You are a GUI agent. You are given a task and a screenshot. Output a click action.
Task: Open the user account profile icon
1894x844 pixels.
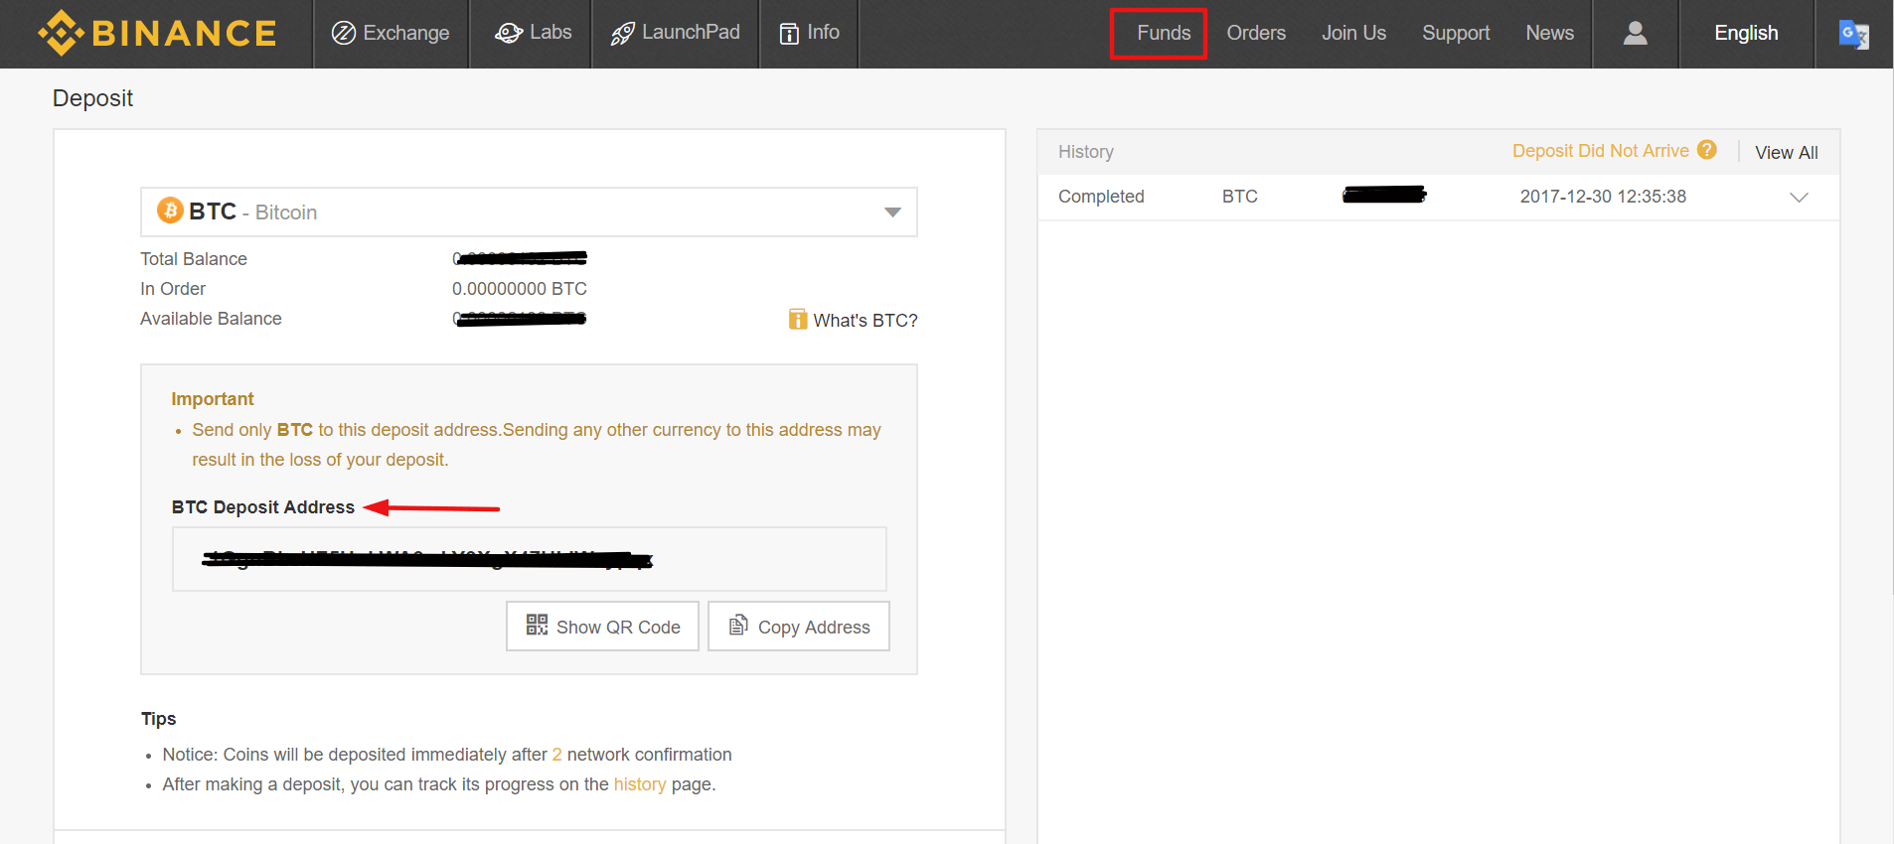click(1635, 34)
